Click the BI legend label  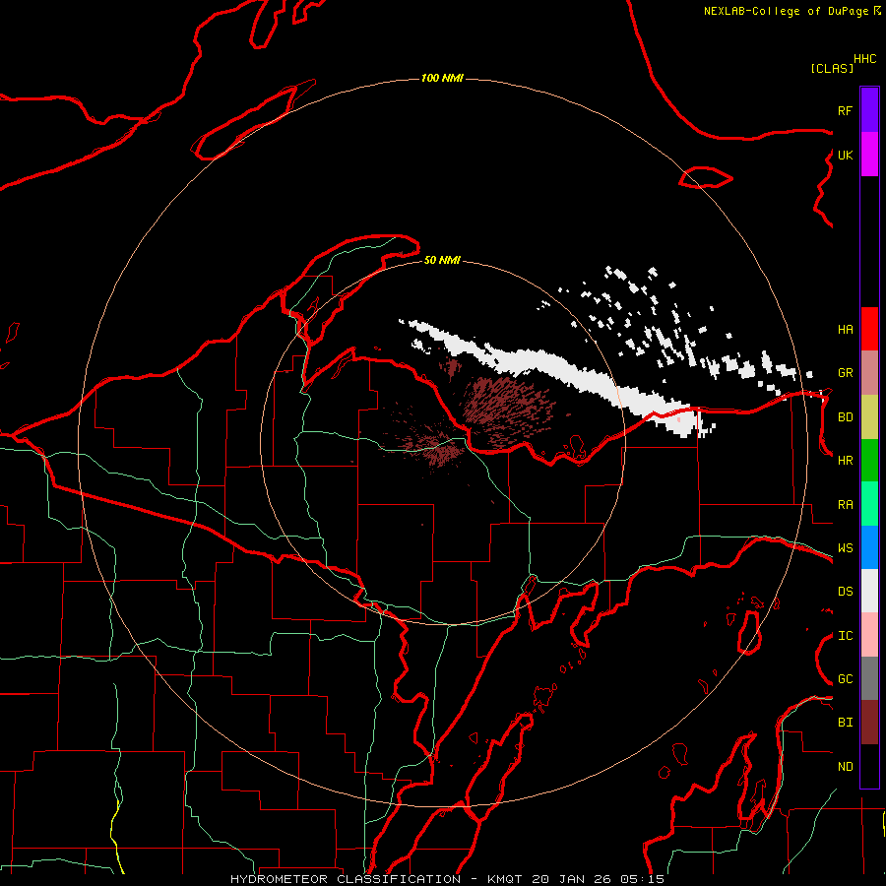(845, 723)
